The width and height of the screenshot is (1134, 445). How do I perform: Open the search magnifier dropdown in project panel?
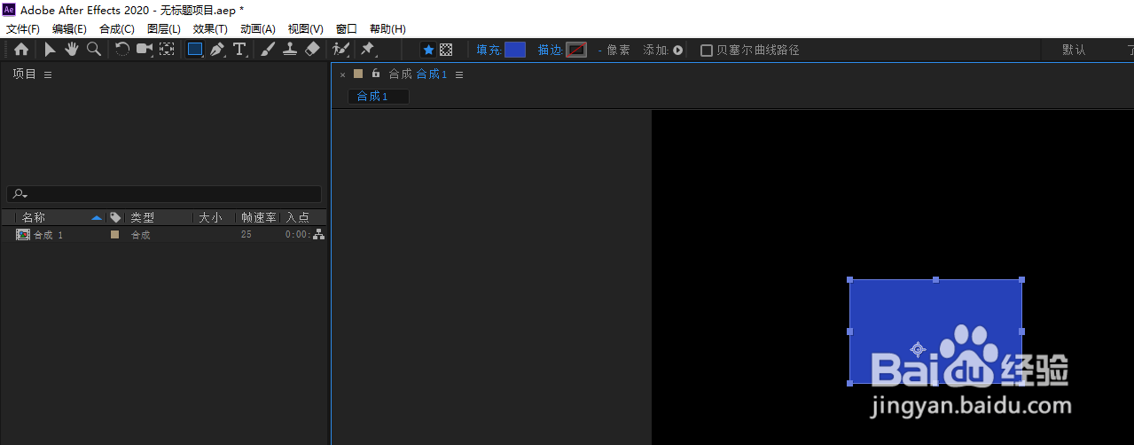[20, 194]
